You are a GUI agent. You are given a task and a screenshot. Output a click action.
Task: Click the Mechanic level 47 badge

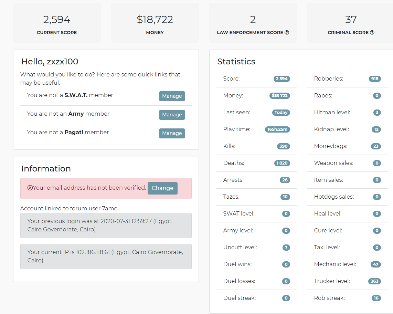tap(376, 264)
